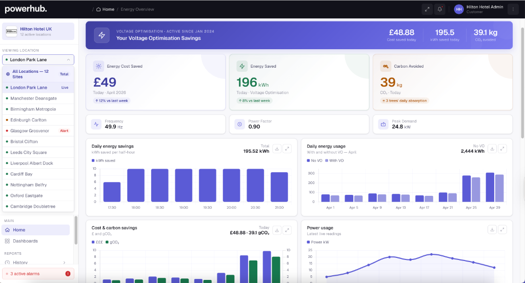Choose Liverpool Albert Dock location
525x283 pixels.
point(38,163)
